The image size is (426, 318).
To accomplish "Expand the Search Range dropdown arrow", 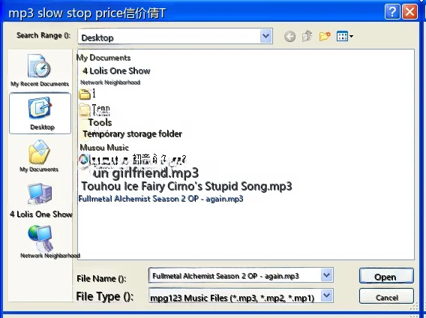I will tap(266, 36).
